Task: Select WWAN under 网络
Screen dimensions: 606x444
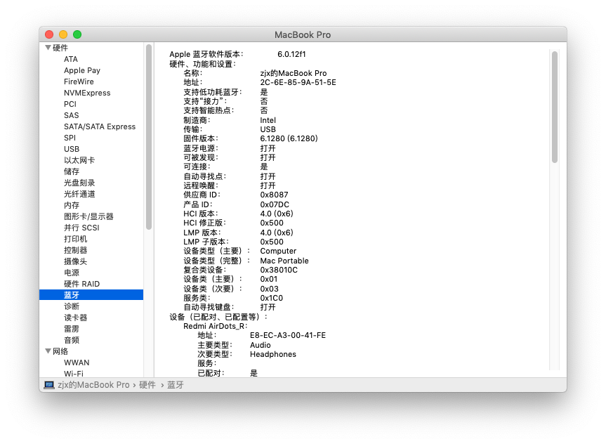Action: coord(77,363)
